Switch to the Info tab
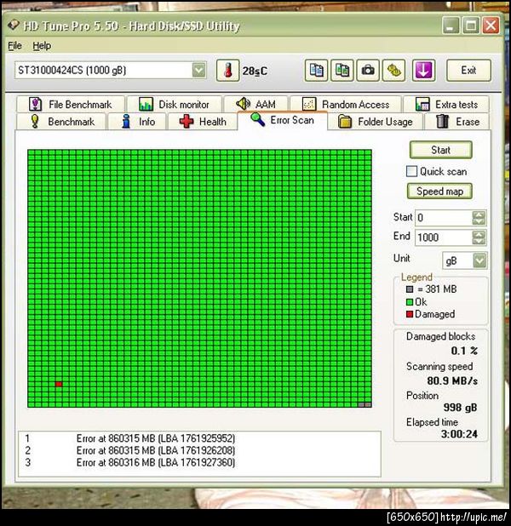Image resolution: width=511 pixels, height=526 pixels. point(137,122)
